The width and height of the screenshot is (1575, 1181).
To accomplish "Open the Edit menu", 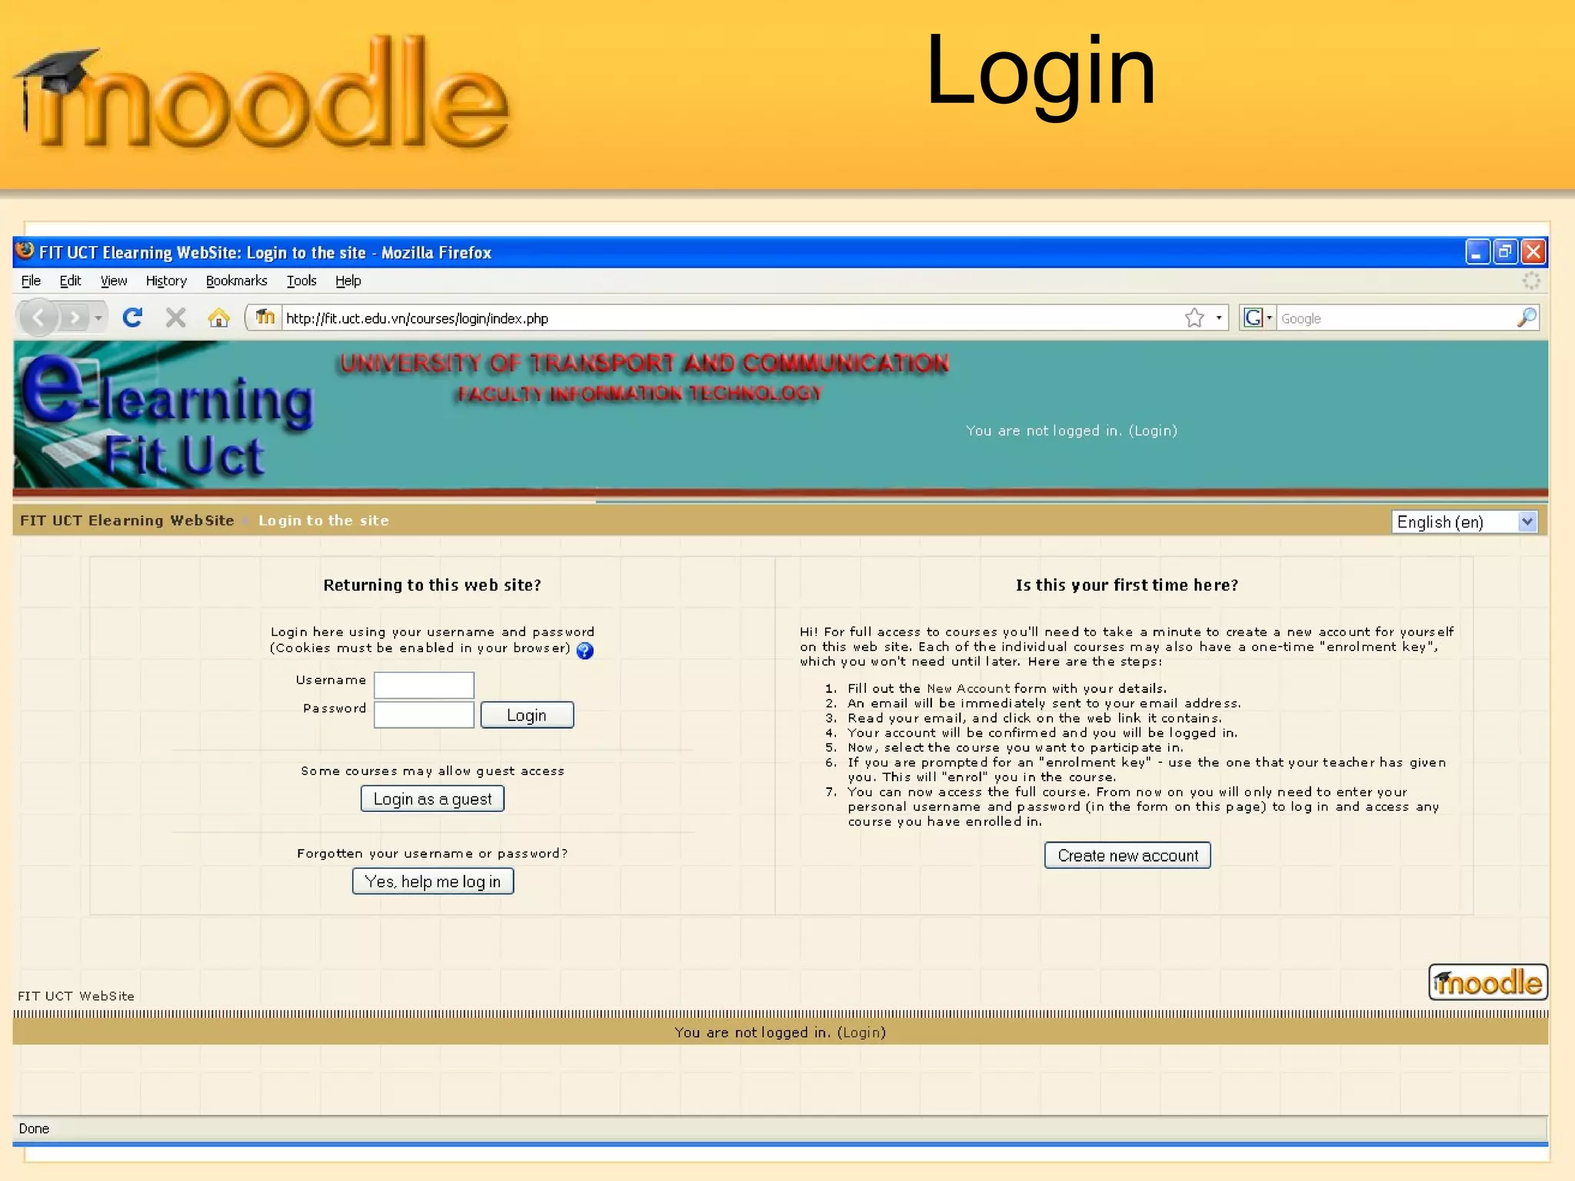I will (70, 281).
